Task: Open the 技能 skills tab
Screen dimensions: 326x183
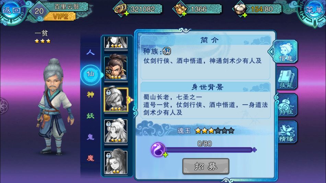Action: click(x=287, y=78)
